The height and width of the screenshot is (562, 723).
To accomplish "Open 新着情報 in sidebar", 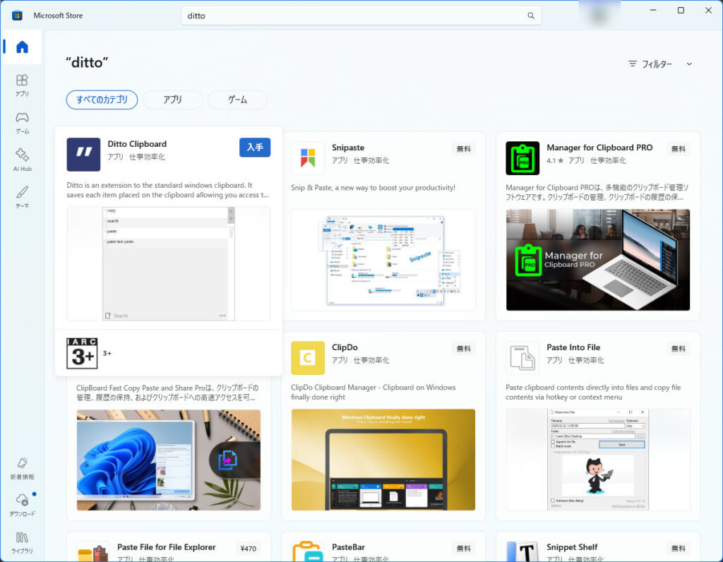I will pos(22,468).
